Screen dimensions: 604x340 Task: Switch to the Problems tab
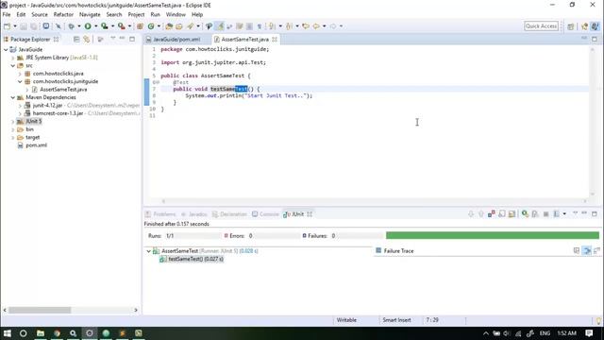[x=160, y=214]
